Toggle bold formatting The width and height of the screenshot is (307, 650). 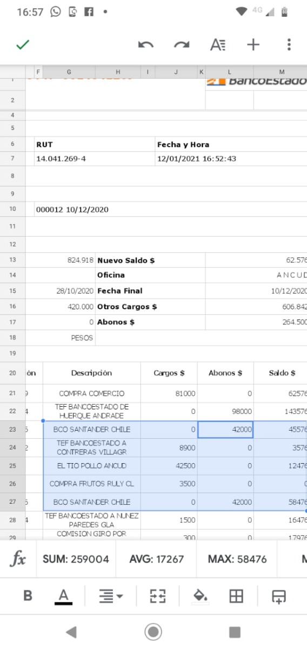(x=28, y=596)
